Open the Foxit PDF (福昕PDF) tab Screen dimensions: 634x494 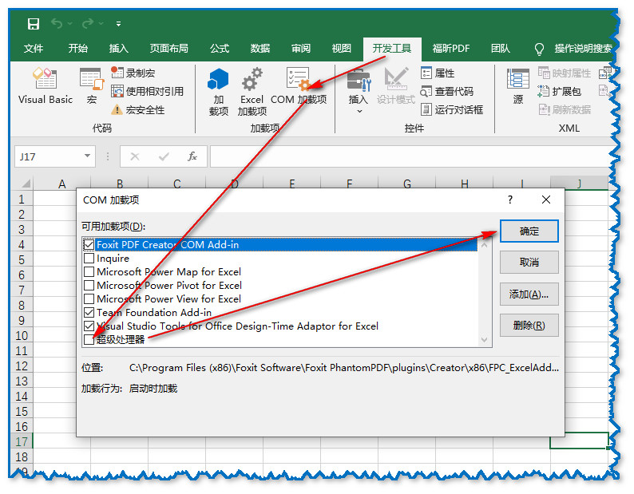(x=451, y=49)
